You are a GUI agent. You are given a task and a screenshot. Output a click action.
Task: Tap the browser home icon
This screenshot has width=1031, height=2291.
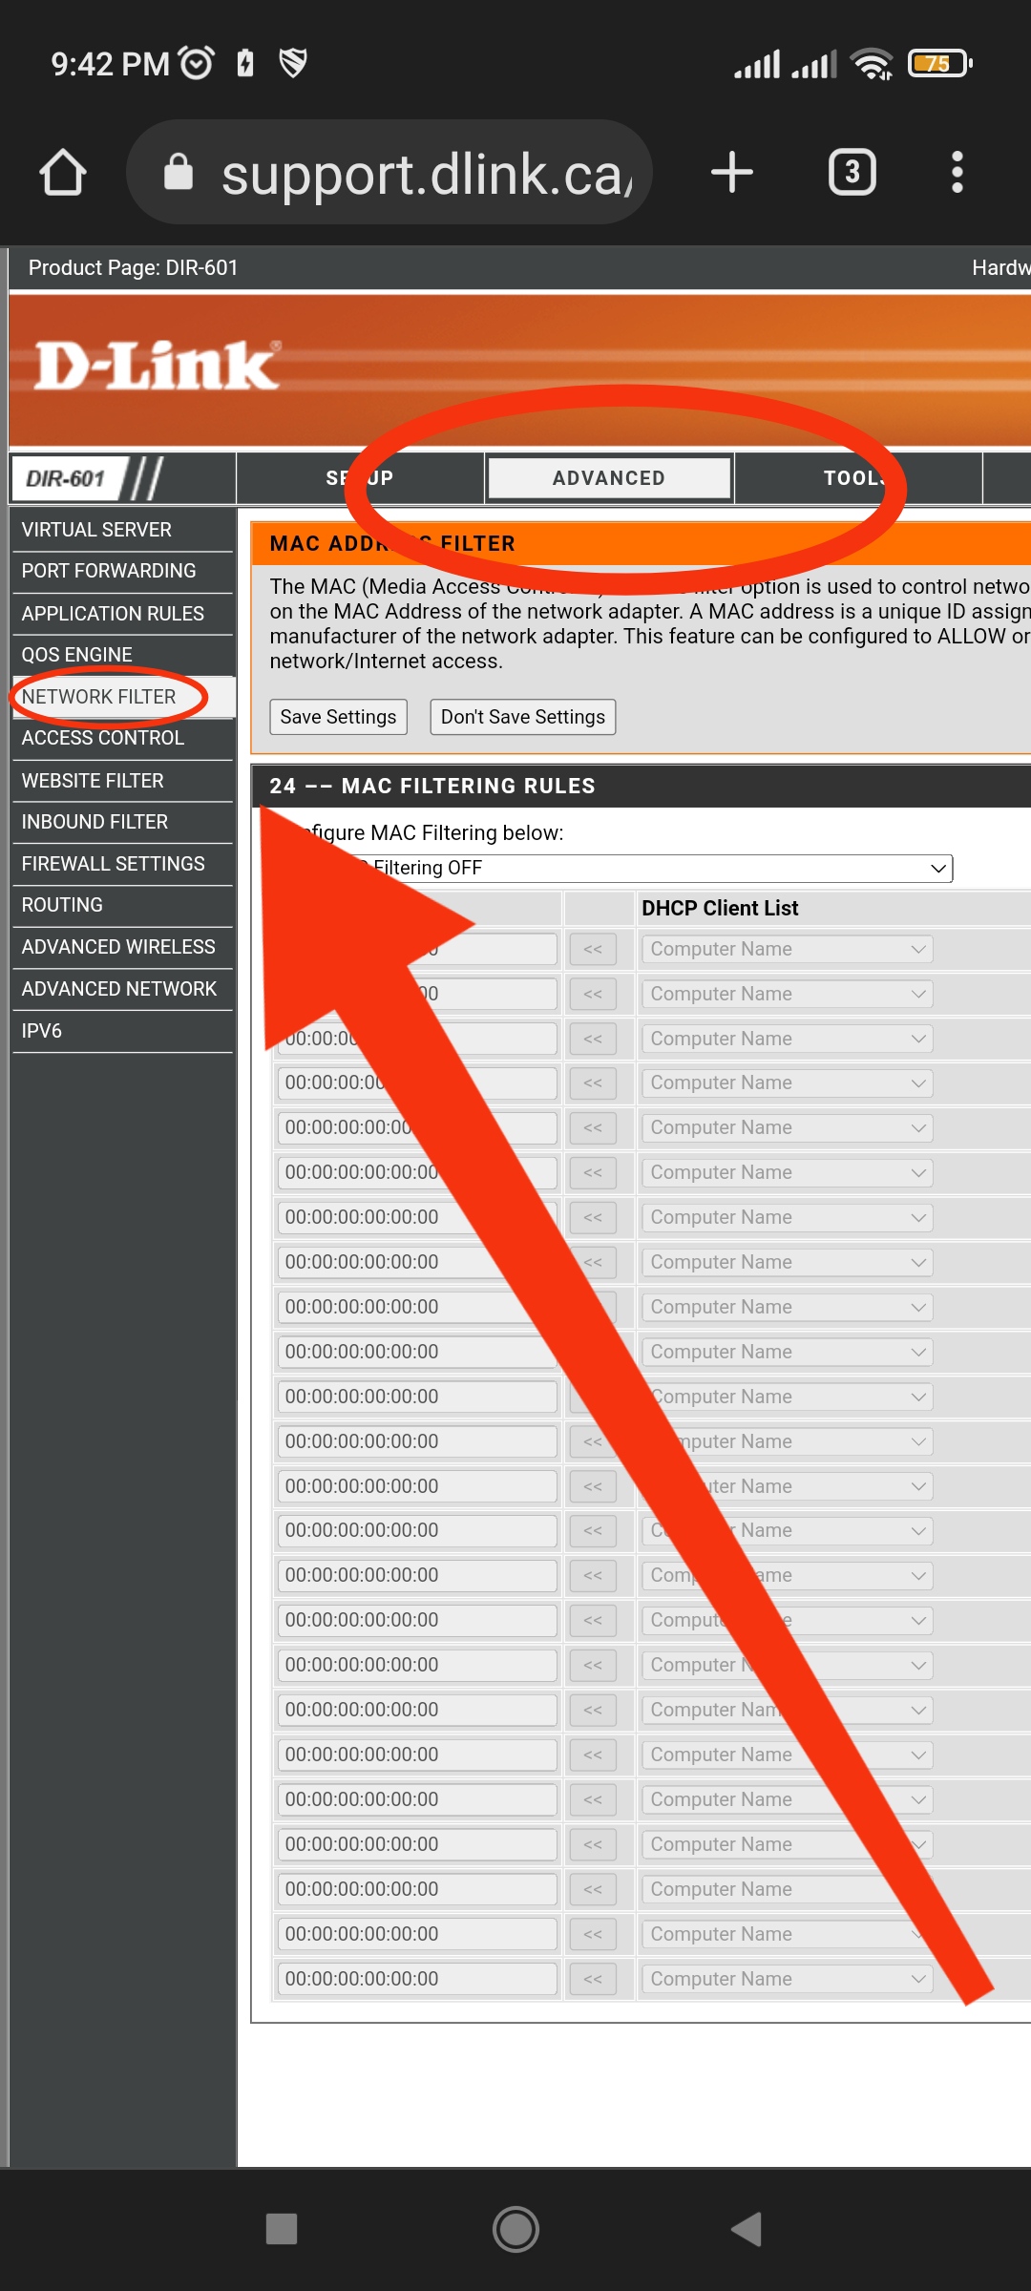coord(63,173)
